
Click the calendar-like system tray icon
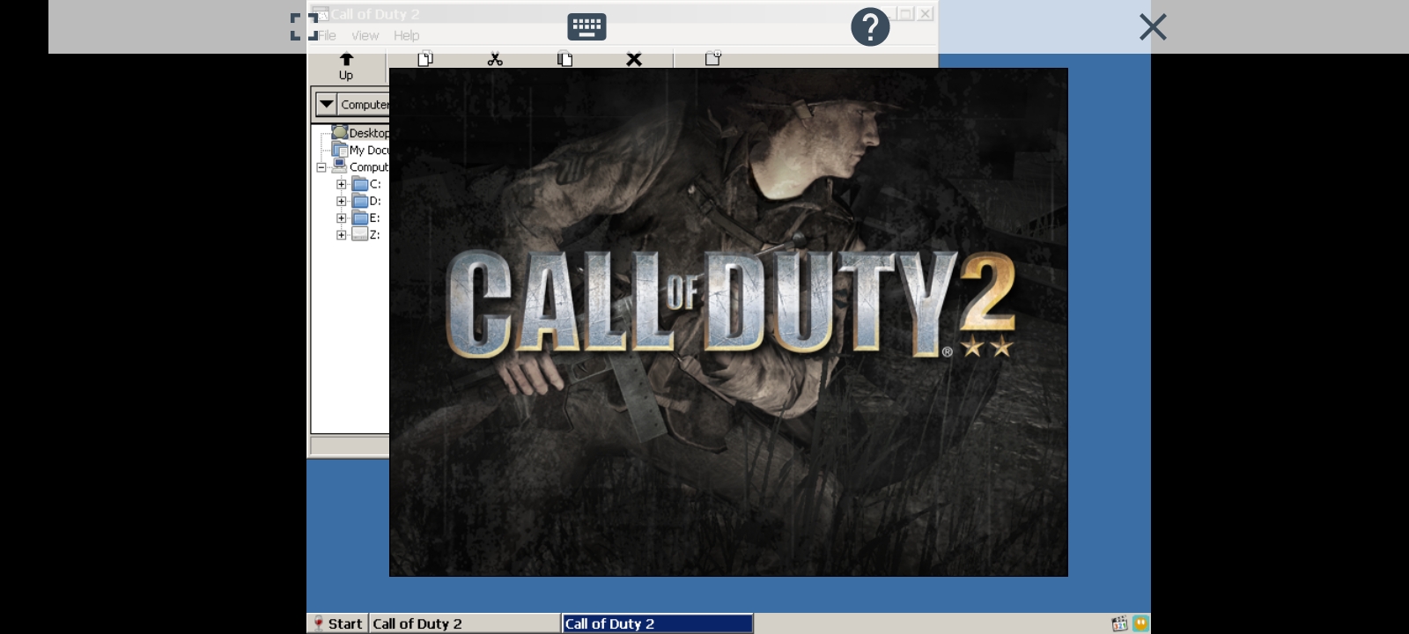(1119, 623)
